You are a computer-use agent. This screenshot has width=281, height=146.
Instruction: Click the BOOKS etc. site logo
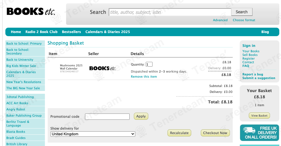point(31,12)
